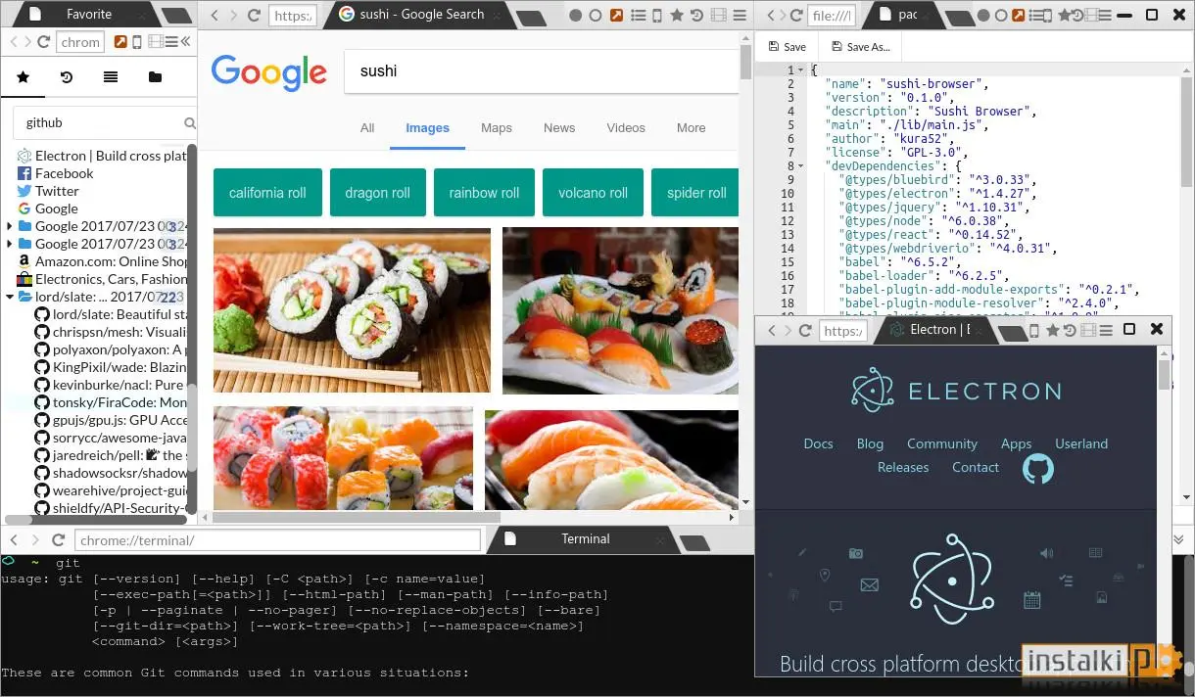Open the list view tab in sidebar

click(111, 77)
